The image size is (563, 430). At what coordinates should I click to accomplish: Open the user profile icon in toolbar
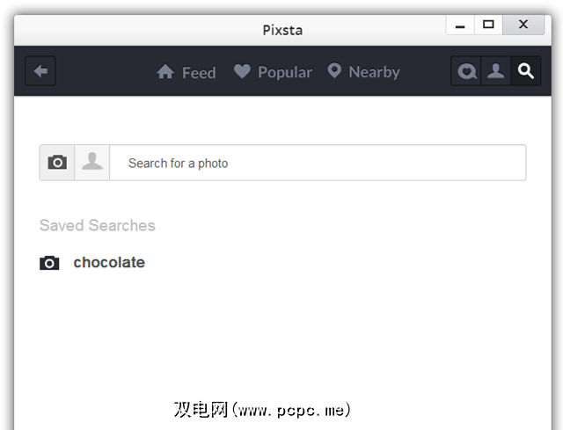click(x=497, y=71)
